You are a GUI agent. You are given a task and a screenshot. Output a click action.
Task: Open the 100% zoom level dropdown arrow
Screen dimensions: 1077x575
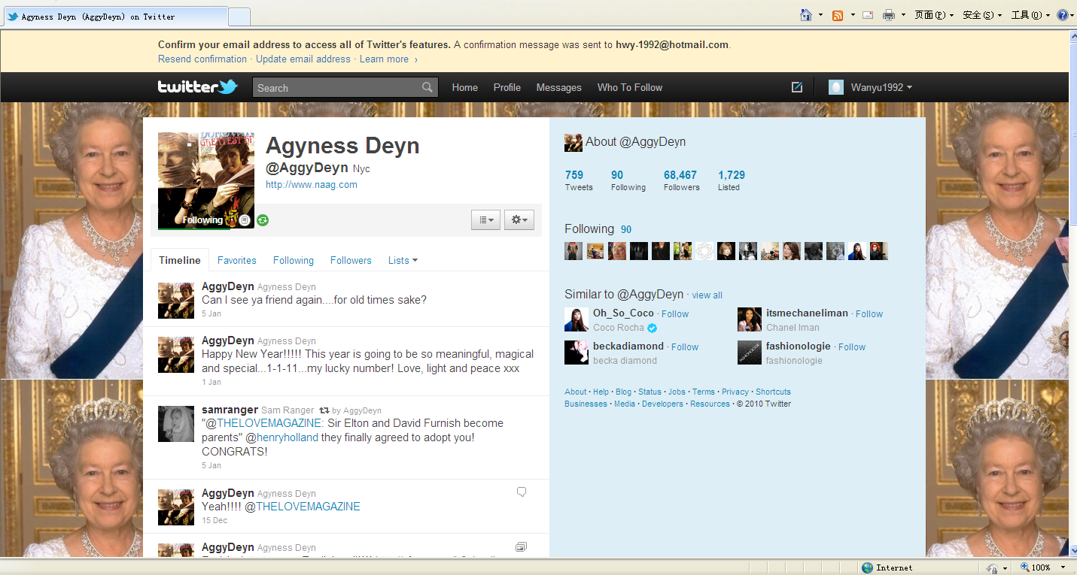[1063, 567]
